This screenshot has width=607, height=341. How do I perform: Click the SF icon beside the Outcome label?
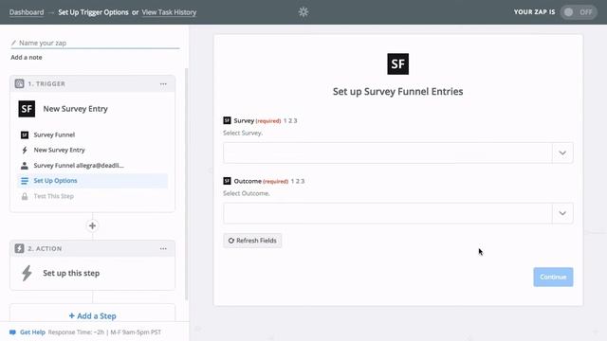tap(227, 181)
